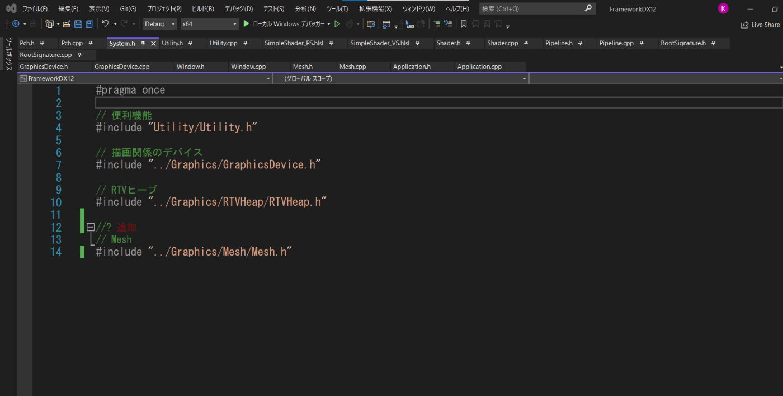Open the デバッグ(D) menu

[x=239, y=8]
